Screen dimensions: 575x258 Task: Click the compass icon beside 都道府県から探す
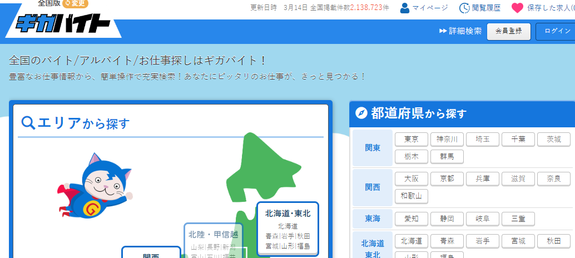click(361, 113)
